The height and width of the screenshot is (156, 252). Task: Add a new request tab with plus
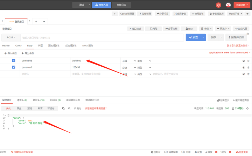pos(36,22)
